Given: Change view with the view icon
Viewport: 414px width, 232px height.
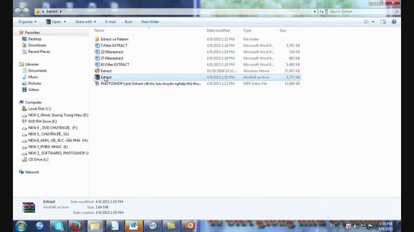Looking at the screenshot, I should point(367,22).
